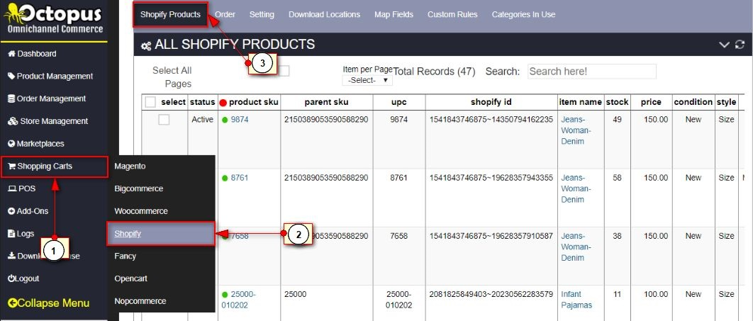Switch to the Custom Rules tab
The image size is (753, 321).
click(452, 14)
